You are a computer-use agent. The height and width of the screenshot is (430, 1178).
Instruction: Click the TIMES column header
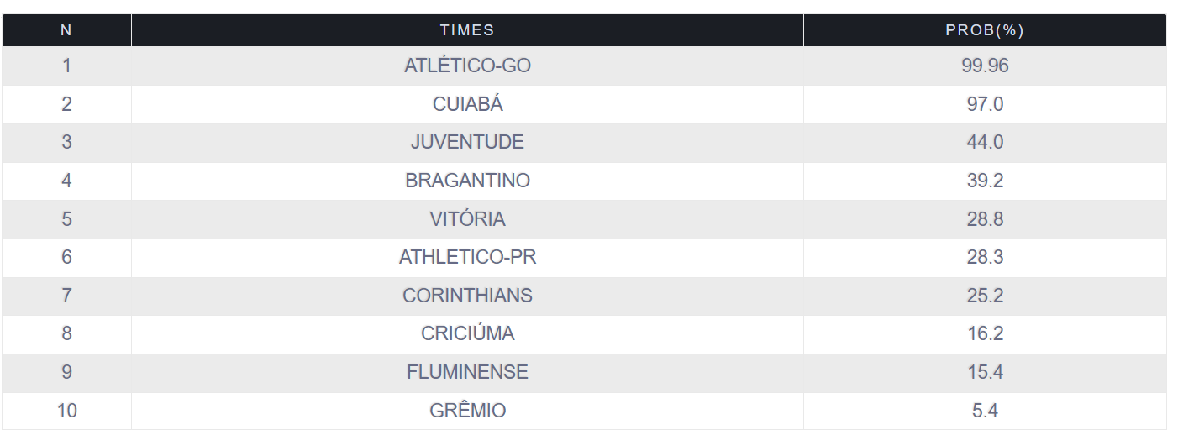coord(467,30)
